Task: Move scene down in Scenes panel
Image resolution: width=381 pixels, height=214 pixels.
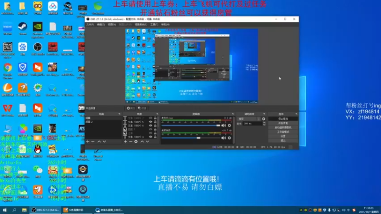Action: (x=104, y=141)
